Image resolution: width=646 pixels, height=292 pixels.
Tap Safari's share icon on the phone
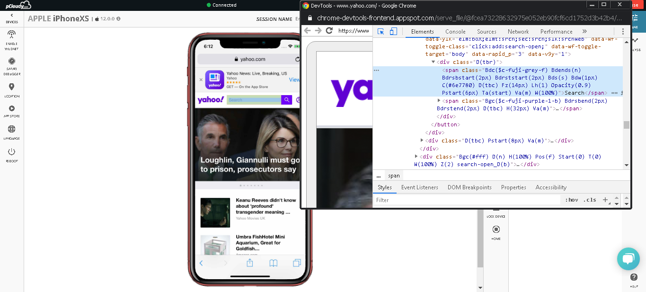[x=250, y=263]
